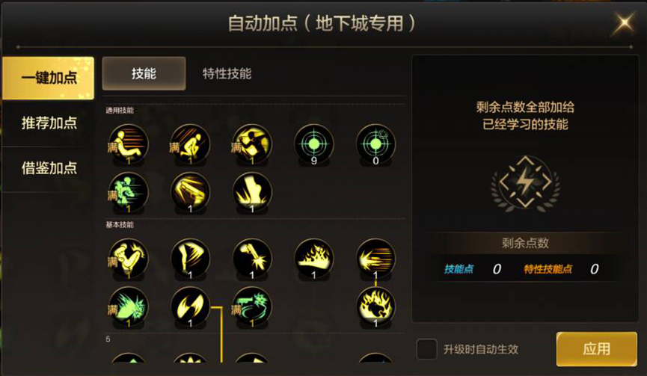Select the green spiky burst skill icon
The width and height of the screenshot is (647, 376).
click(128, 306)
